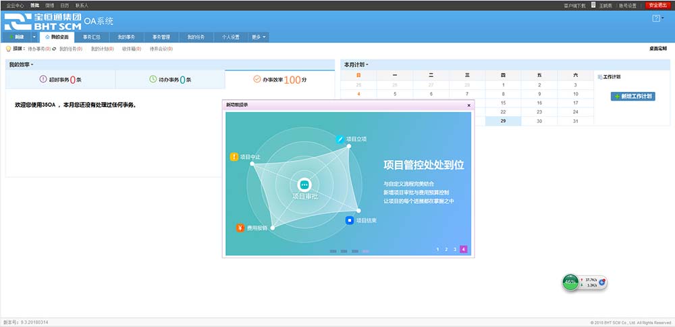
Task: Select calendar day 31
Action: (x=575, y=121)
